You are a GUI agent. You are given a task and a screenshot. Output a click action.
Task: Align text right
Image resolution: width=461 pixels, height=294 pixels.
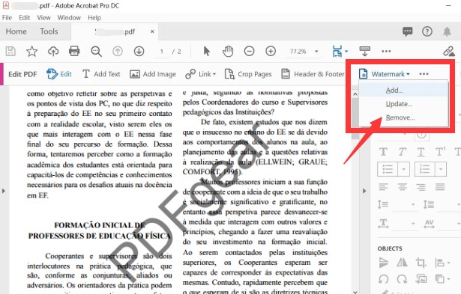(421, 186)
